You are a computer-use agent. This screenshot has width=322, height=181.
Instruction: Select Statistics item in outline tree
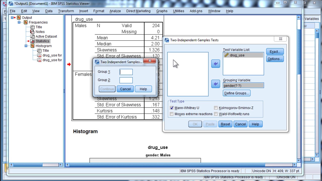click(42, 41)
